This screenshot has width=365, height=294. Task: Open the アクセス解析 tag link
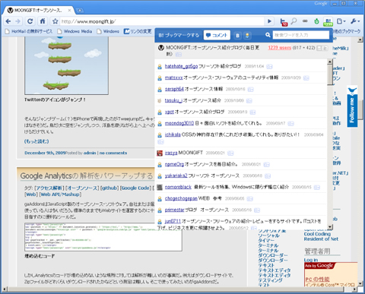(x=49, y=188)
